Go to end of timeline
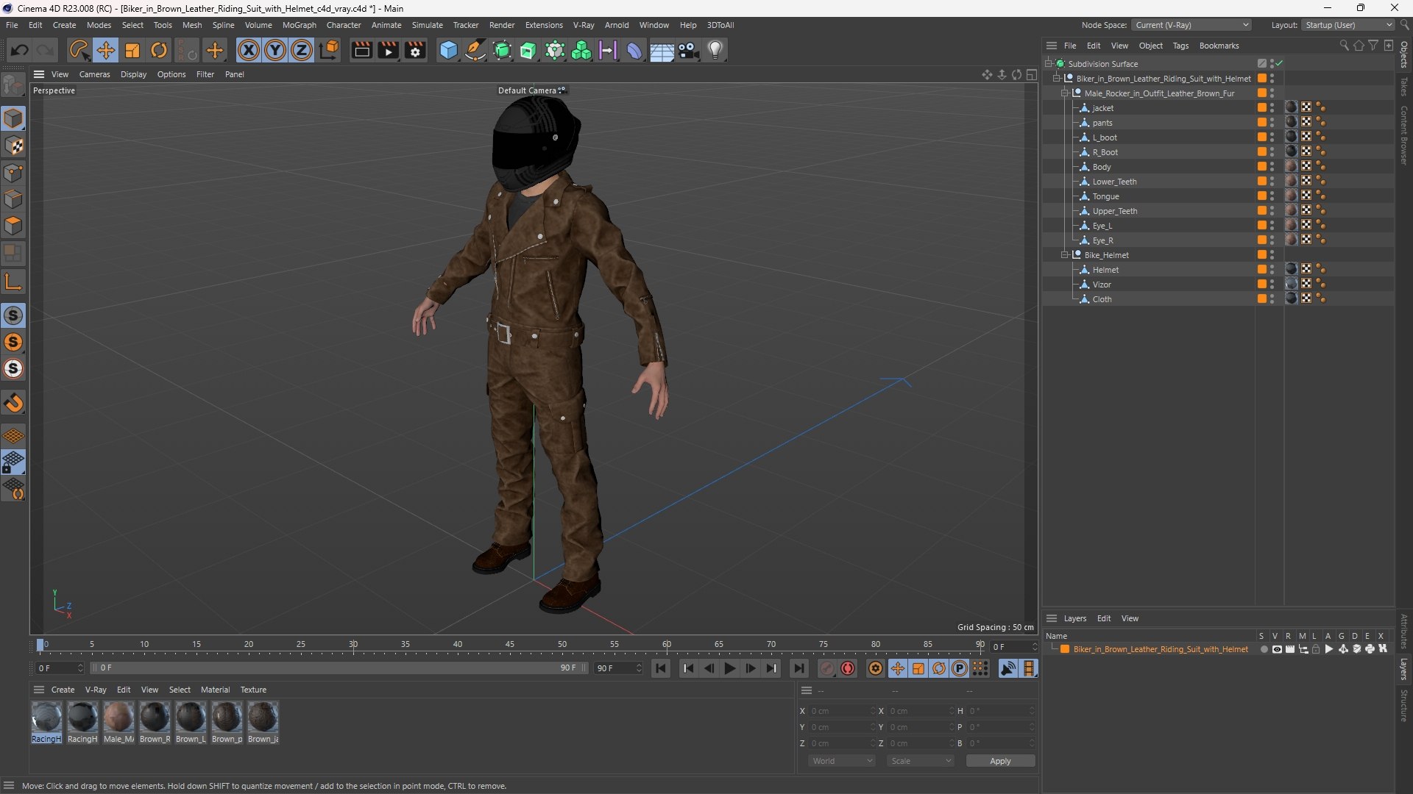This screenshot has width=1413, height=794. (x=798, y=668)
